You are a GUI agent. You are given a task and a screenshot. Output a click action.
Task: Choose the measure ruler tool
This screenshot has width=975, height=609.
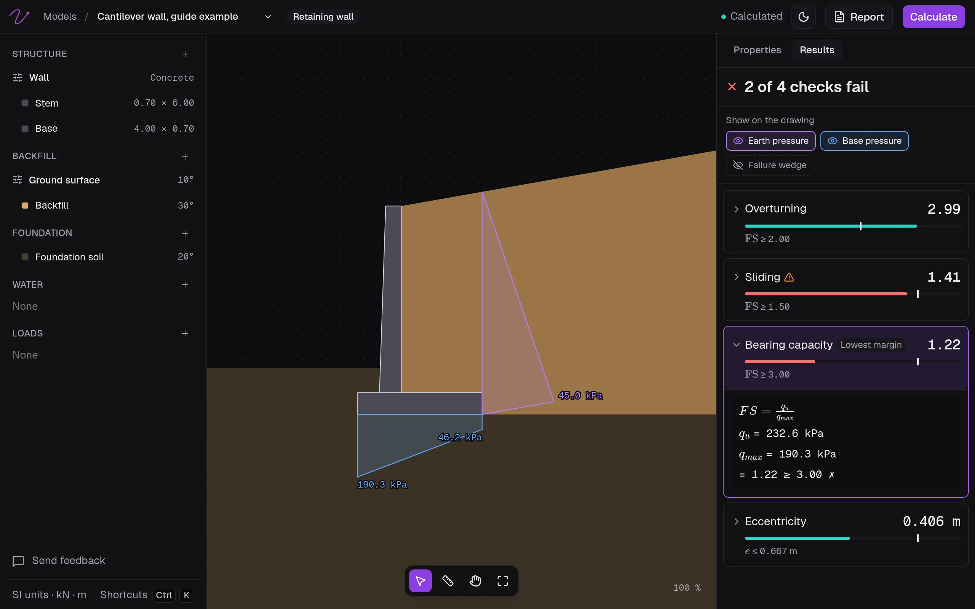point(448,580)
